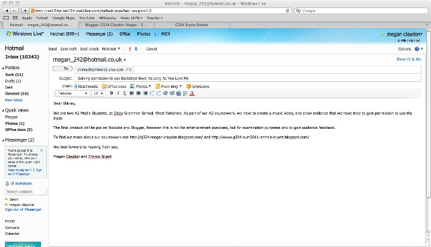Reload the page from the address bar
This screenshot has width=431, height=247.
click(x=288, y=11)
